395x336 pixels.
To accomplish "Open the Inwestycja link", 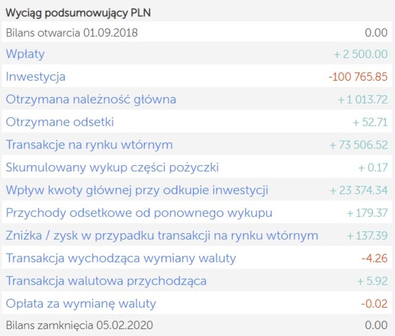I will coord(35,77).
